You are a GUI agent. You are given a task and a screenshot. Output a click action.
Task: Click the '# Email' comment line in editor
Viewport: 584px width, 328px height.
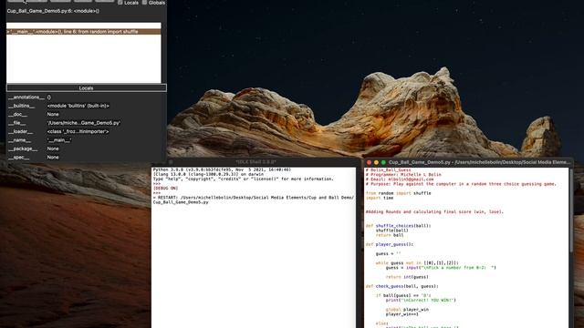[400, 179]
